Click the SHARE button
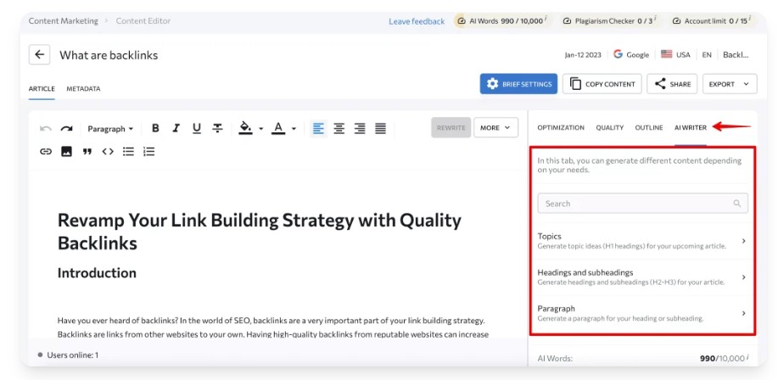Viewport: 778px width, 380px height. click(672, 84)
